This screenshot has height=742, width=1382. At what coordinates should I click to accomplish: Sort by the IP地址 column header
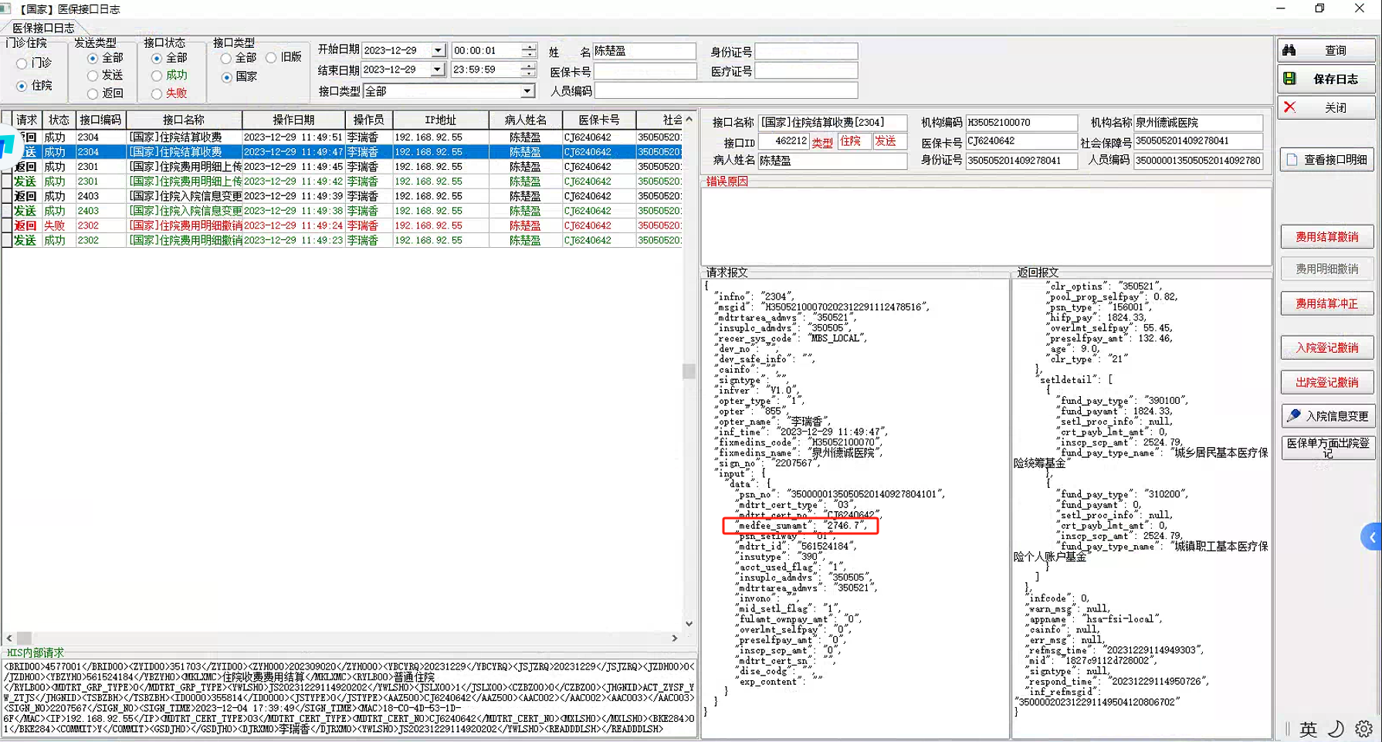[440, 120]
